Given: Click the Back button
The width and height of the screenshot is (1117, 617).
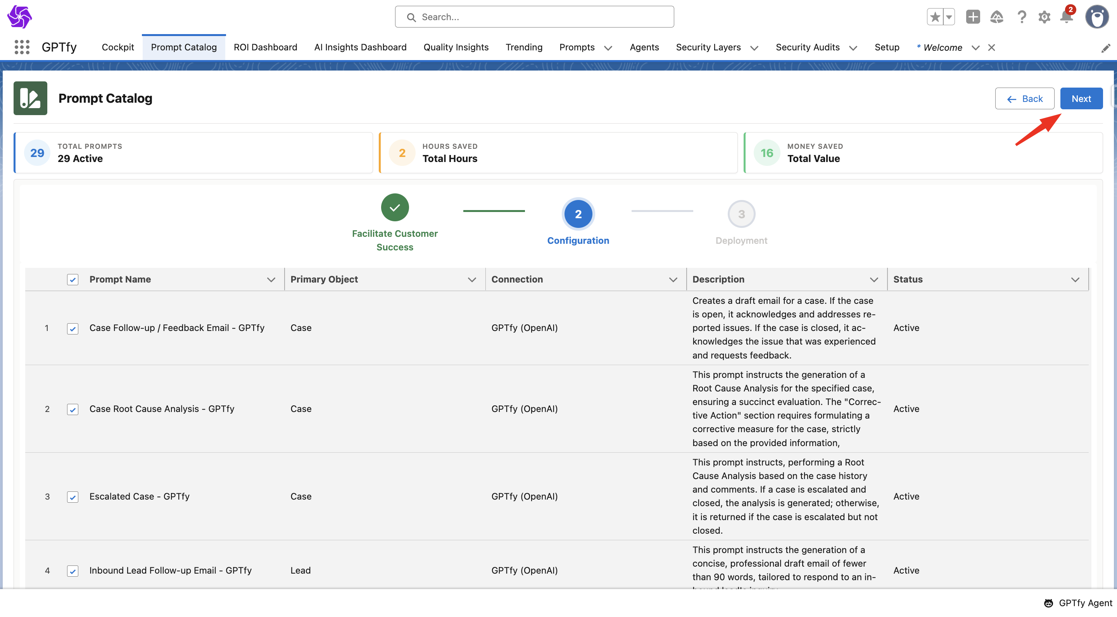Looking at the screenshot, I should point(1024,99).
